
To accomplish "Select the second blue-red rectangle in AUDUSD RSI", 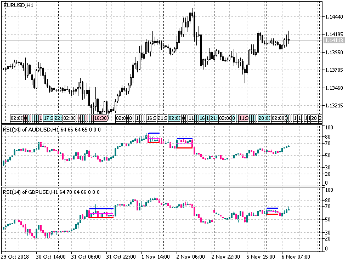I will (185, 143).
